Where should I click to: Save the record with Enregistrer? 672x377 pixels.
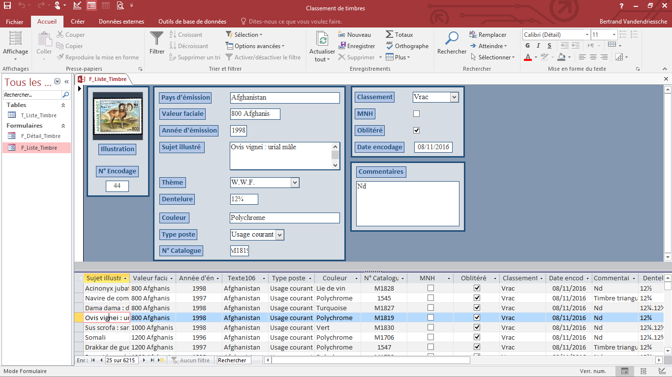(357, 46)
